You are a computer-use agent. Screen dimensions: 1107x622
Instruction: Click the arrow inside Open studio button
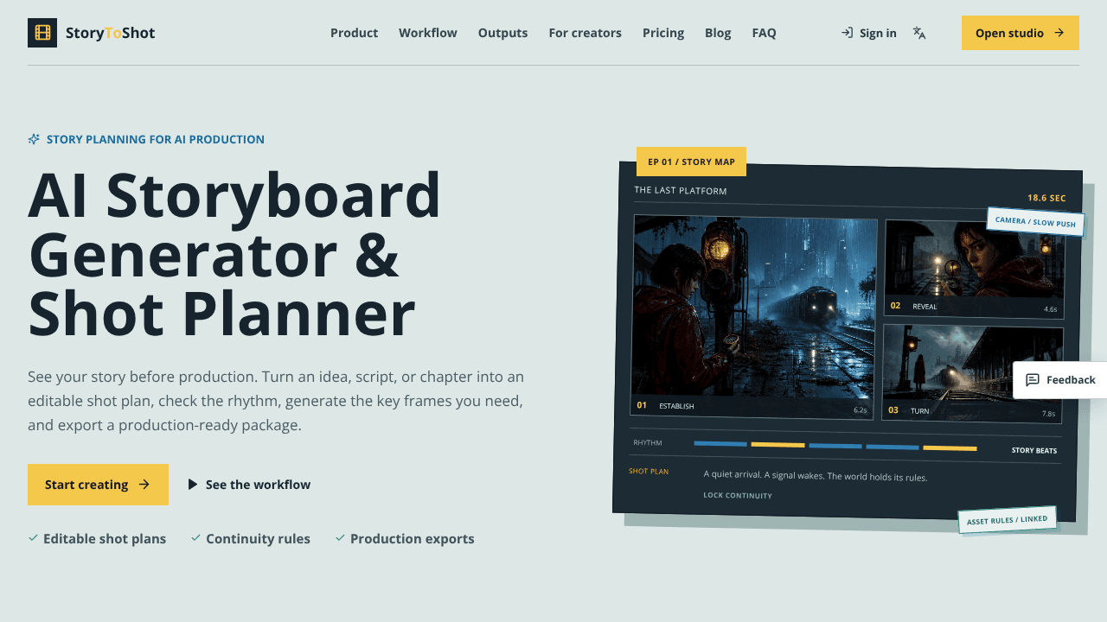pos(1059,33)
